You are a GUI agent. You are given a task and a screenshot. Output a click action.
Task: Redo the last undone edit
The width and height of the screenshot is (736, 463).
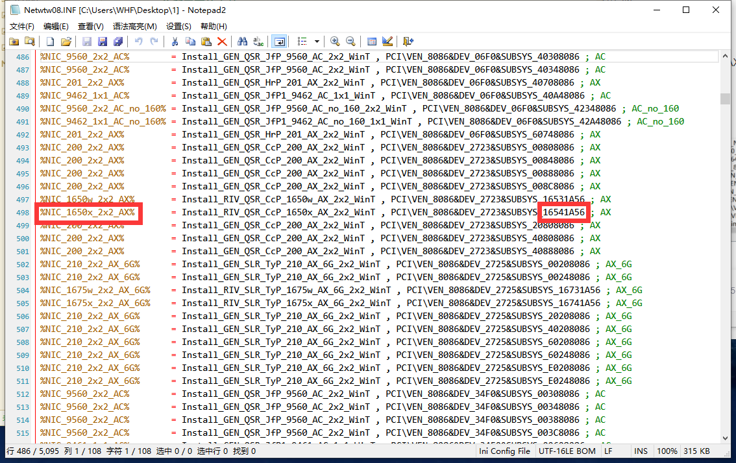[x=154, y=42]
